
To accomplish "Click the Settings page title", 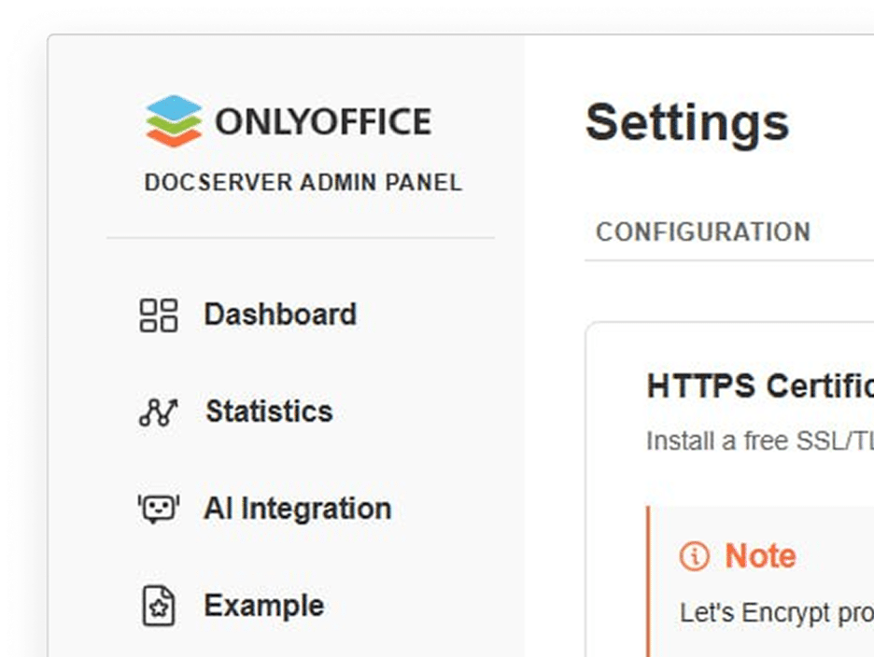I will 688,124.
